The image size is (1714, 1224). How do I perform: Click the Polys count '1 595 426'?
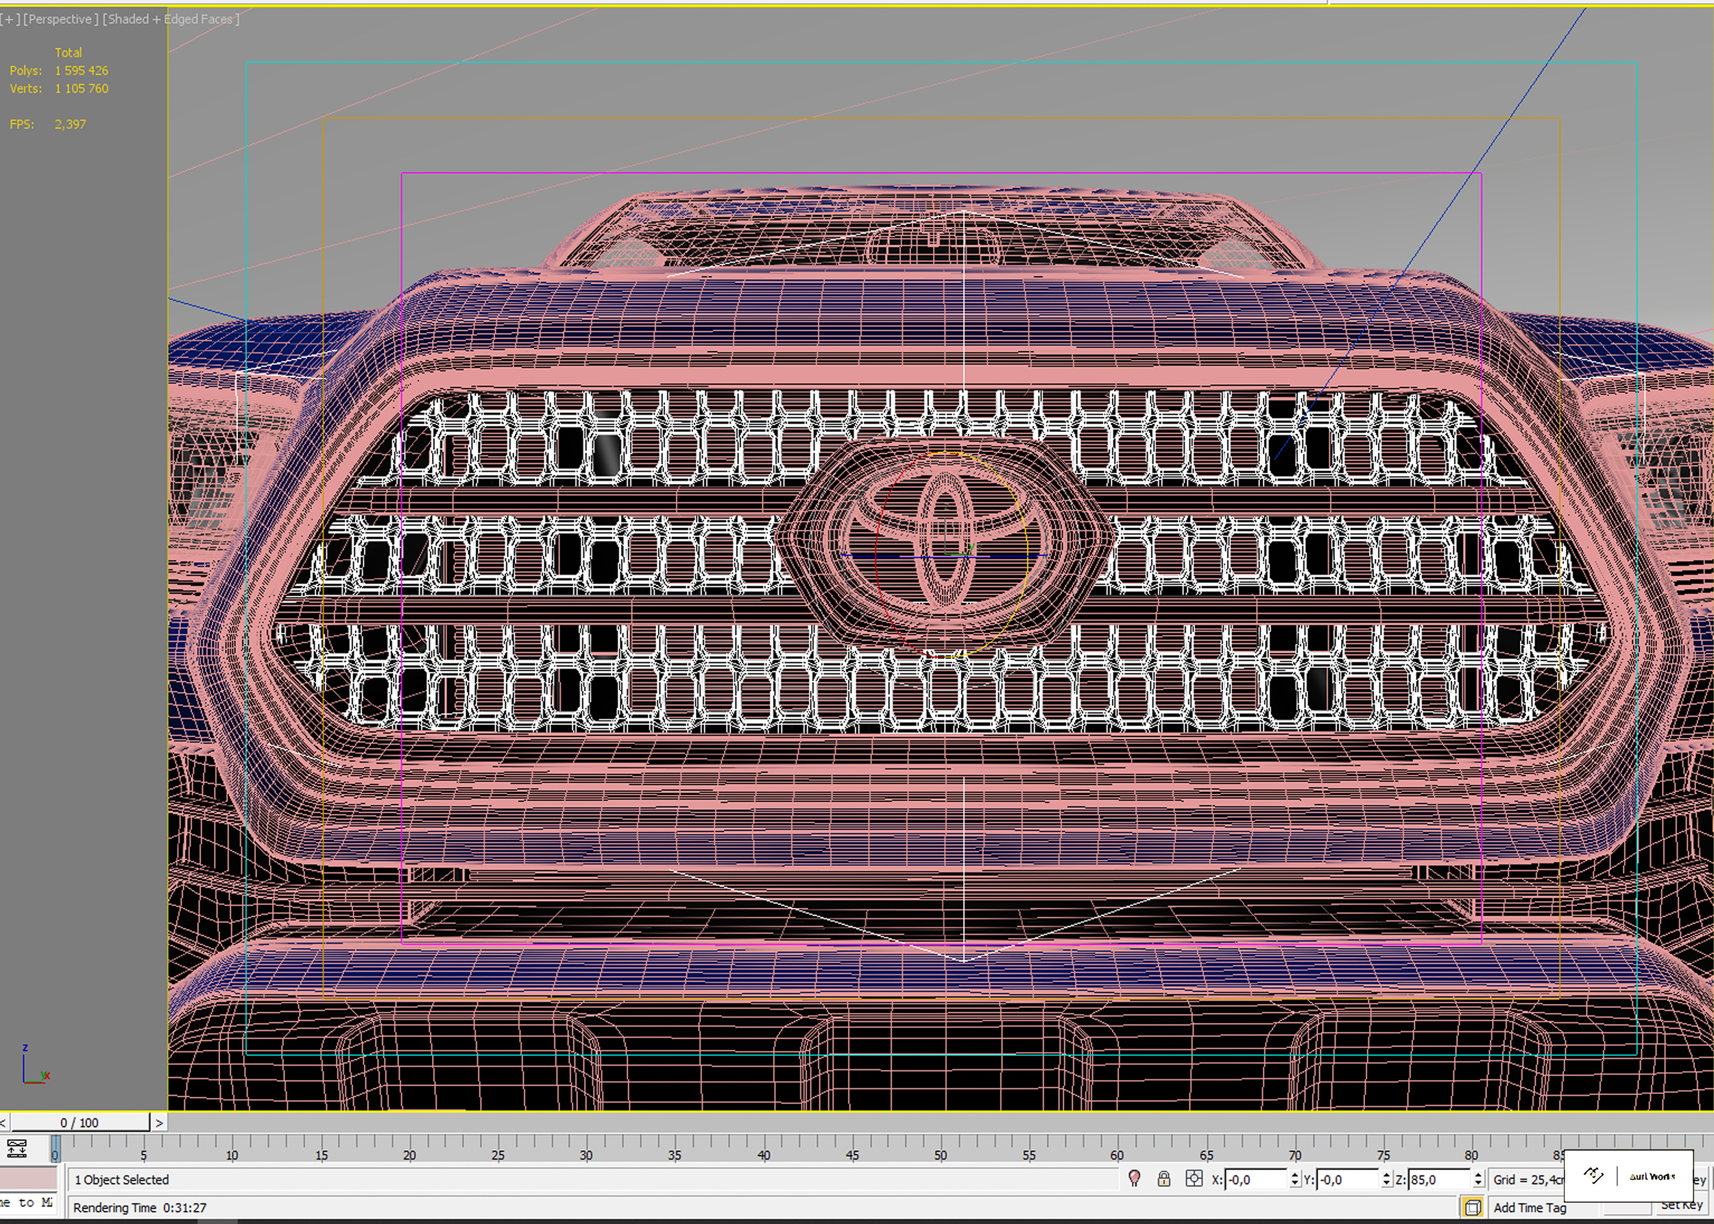82,70
